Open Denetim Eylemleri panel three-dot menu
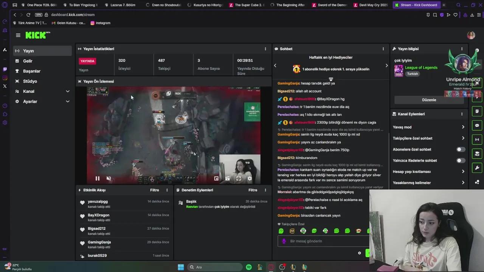Screen dimensions: 484x272 tap(265, 190)
